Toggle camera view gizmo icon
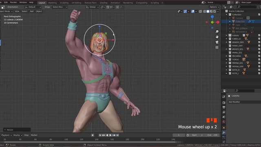 pyautogui.click(x=217, y=42)
